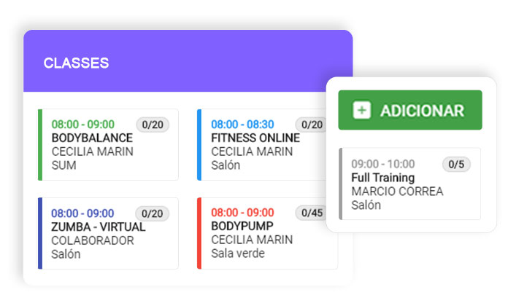The height and width of the screenshot is (295, 508).
Task: Click the 0/20 capacity badge on FITNESS ONLINE
Action: (312, 125)
